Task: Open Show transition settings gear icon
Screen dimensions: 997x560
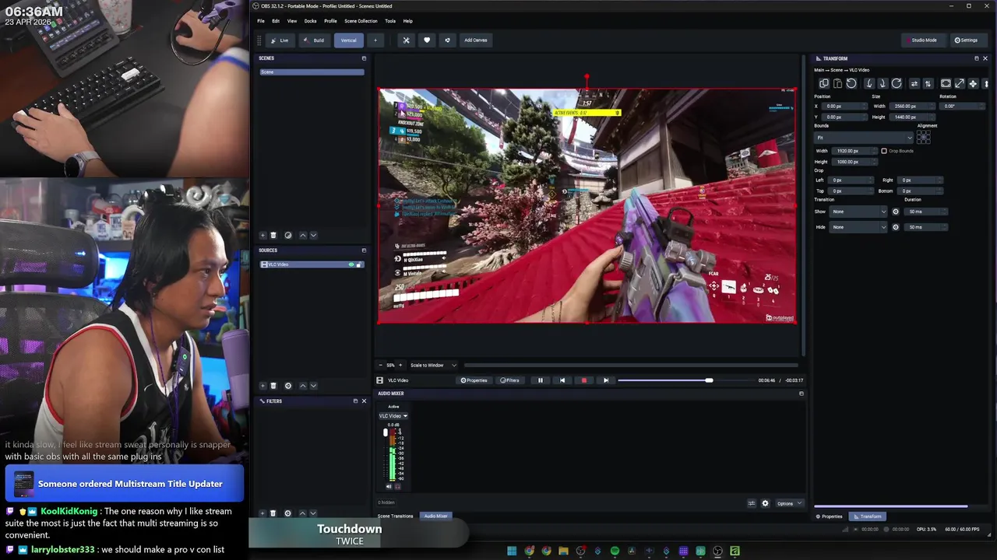Action: click(x=895, y=212)
